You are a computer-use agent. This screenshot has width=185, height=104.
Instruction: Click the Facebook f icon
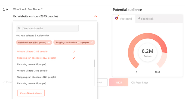coord(139,19)
